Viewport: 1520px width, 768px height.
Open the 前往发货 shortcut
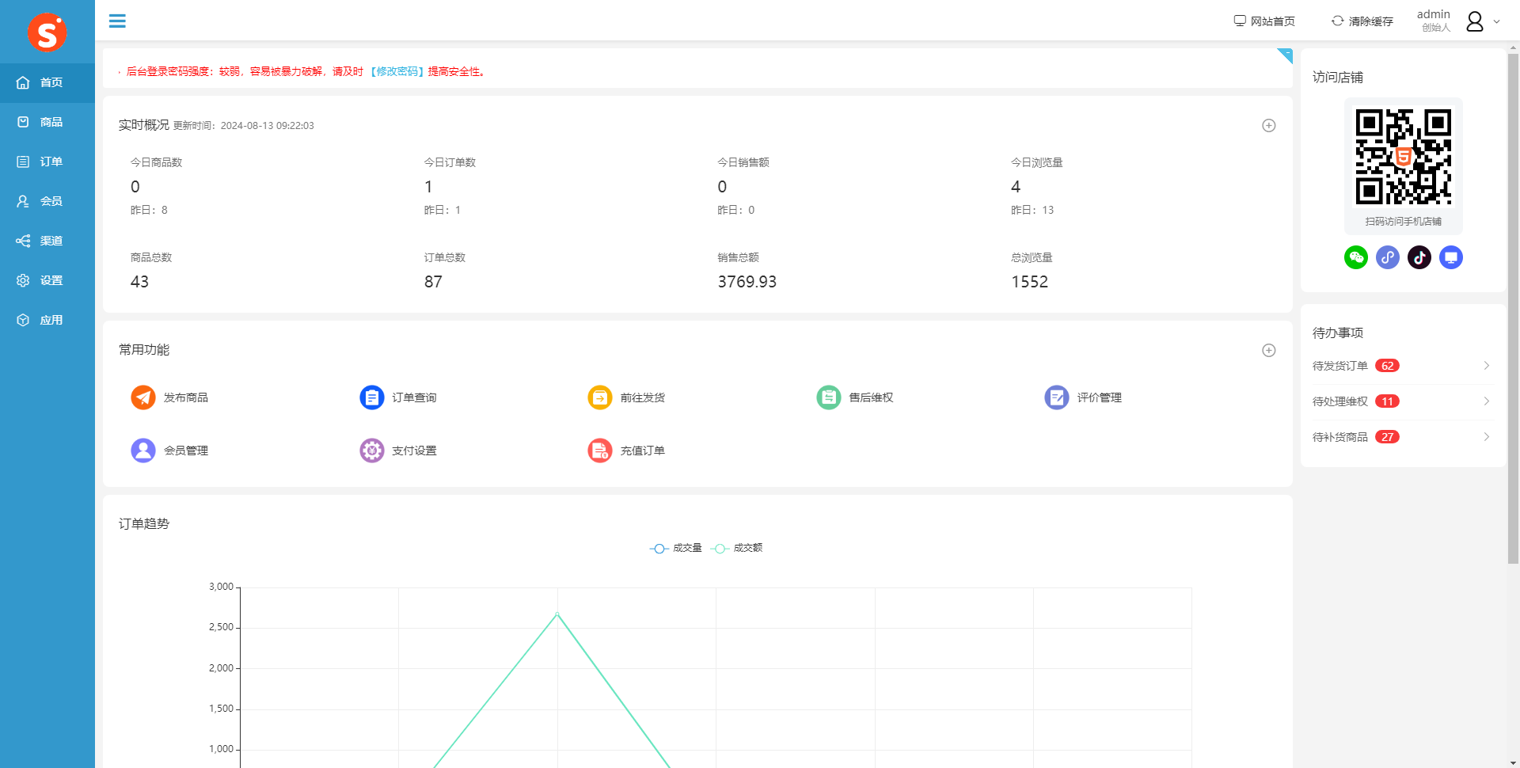(x=626, y=397)
